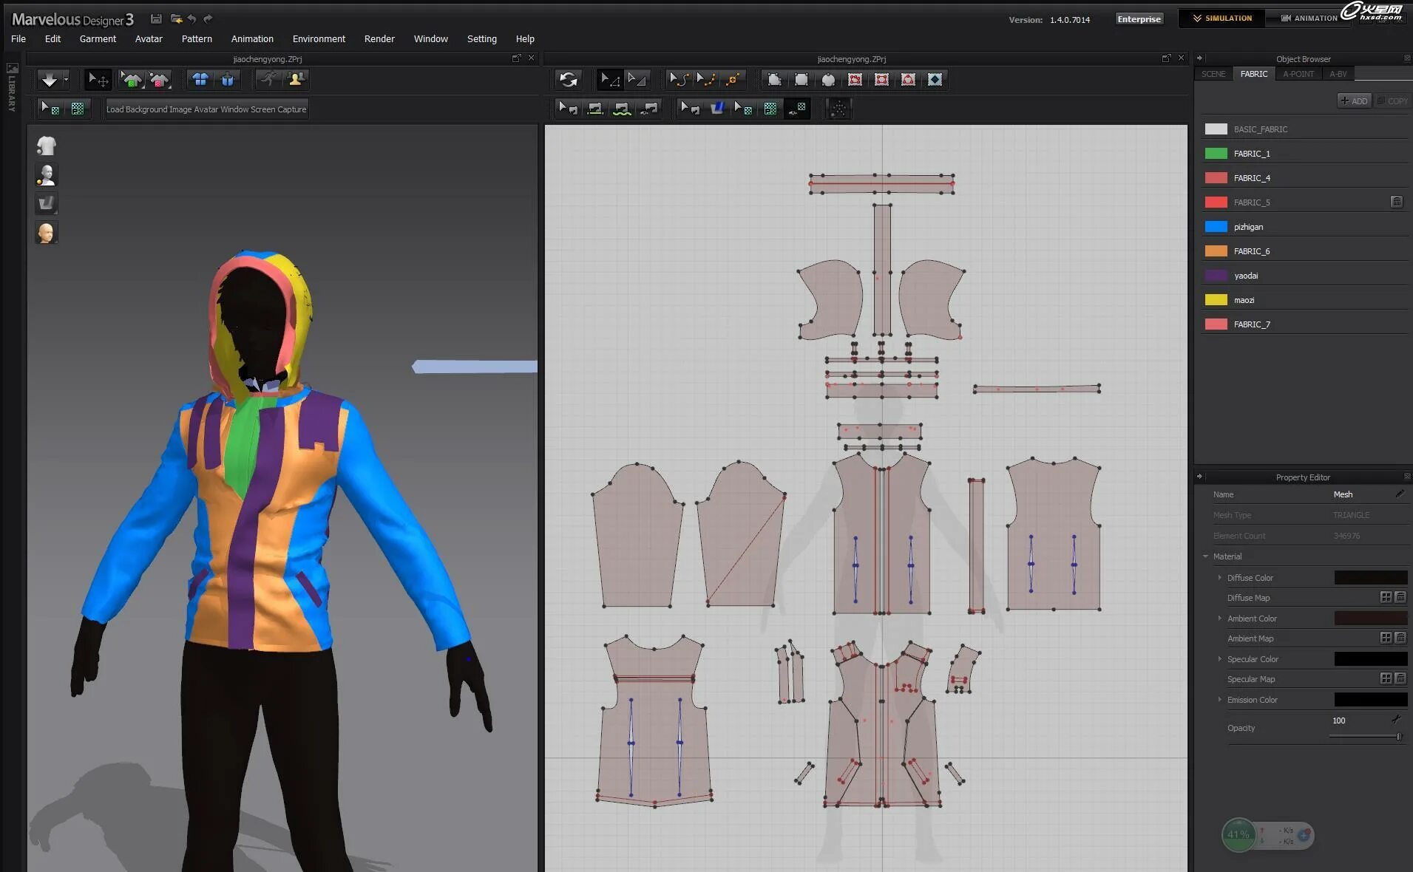
Task: Select the Edit Curvature tool
Action: (679, 80)
